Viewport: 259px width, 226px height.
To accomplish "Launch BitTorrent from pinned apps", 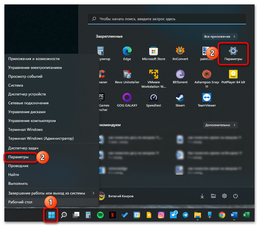I will [180, 77].
